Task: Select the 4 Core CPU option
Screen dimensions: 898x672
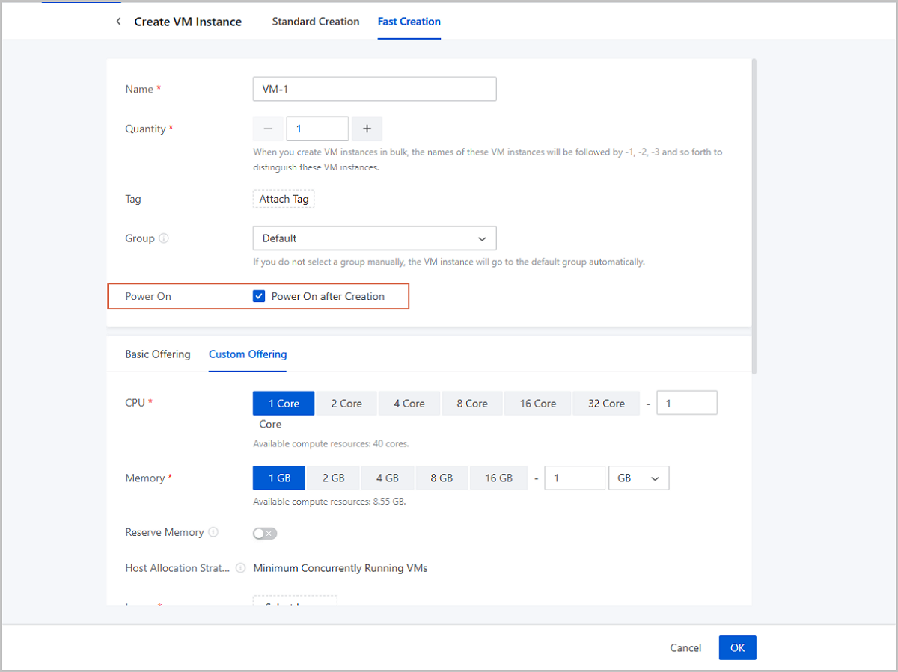Action: 409,404
